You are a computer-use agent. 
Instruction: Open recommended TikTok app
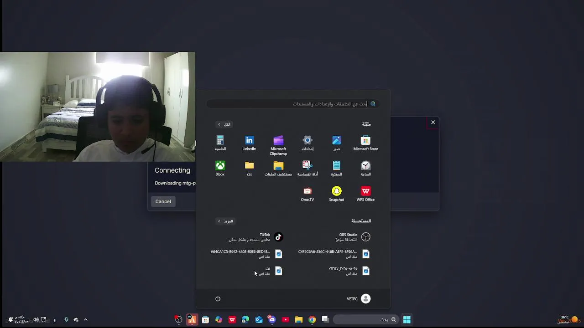[256, 237]
